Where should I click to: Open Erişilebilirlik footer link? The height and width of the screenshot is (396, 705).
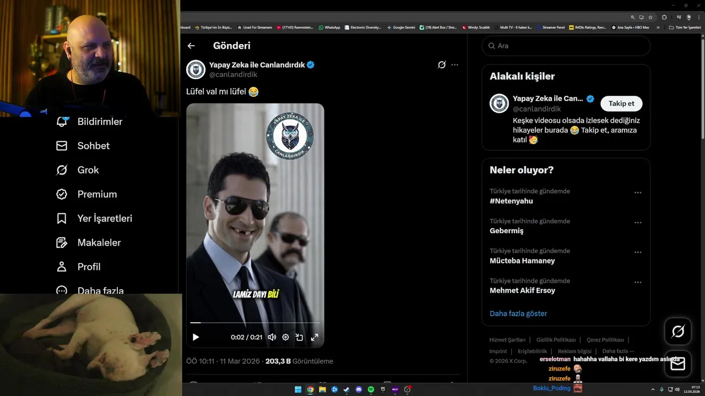533,351
